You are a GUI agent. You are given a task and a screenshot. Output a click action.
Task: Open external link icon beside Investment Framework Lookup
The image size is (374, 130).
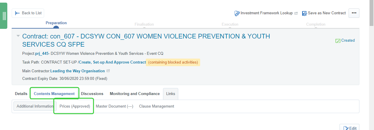pyautogui.click(x=296, y=13)
